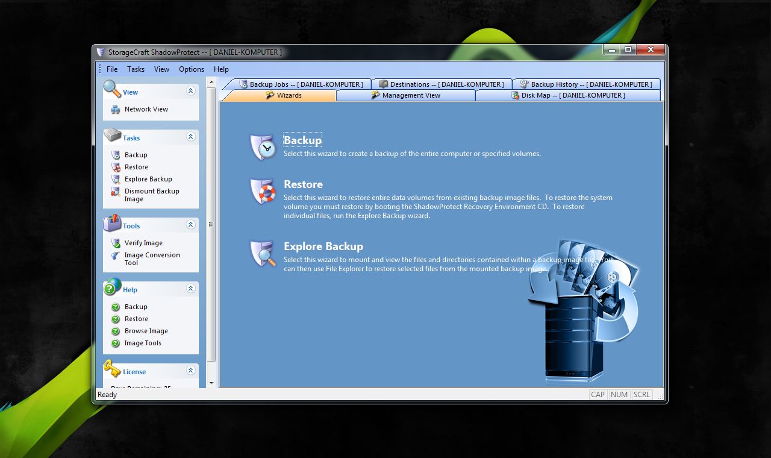Click the sidebar vertical scrollbar thumb

click(211, 225)
